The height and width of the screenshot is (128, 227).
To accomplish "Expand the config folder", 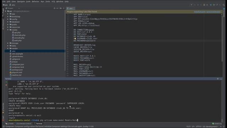I will 8,19.
